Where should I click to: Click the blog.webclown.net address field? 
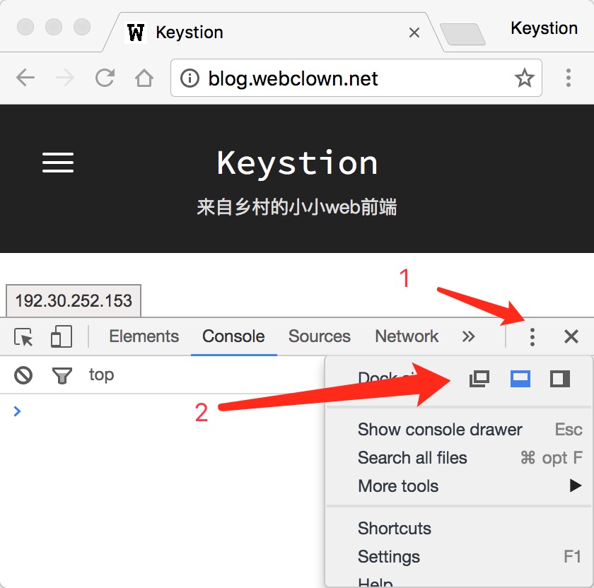click(356, 78)
